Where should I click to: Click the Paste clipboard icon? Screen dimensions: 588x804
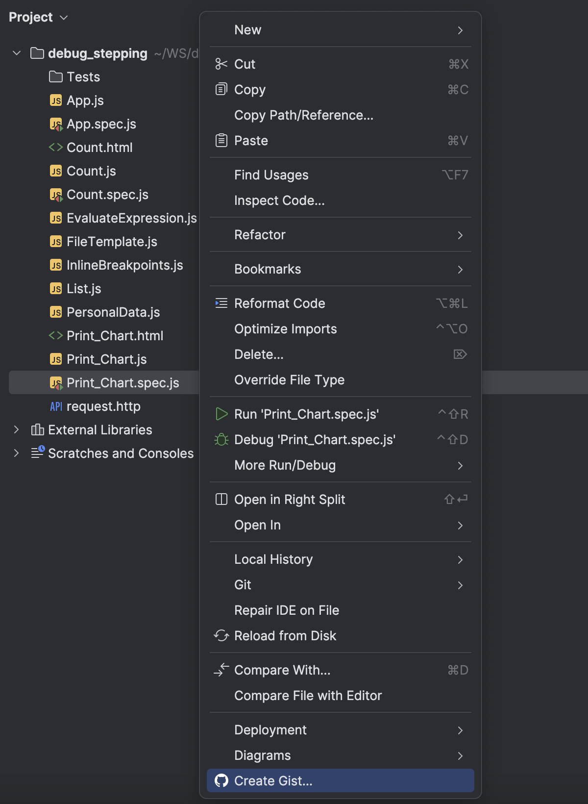click(221, 141)
